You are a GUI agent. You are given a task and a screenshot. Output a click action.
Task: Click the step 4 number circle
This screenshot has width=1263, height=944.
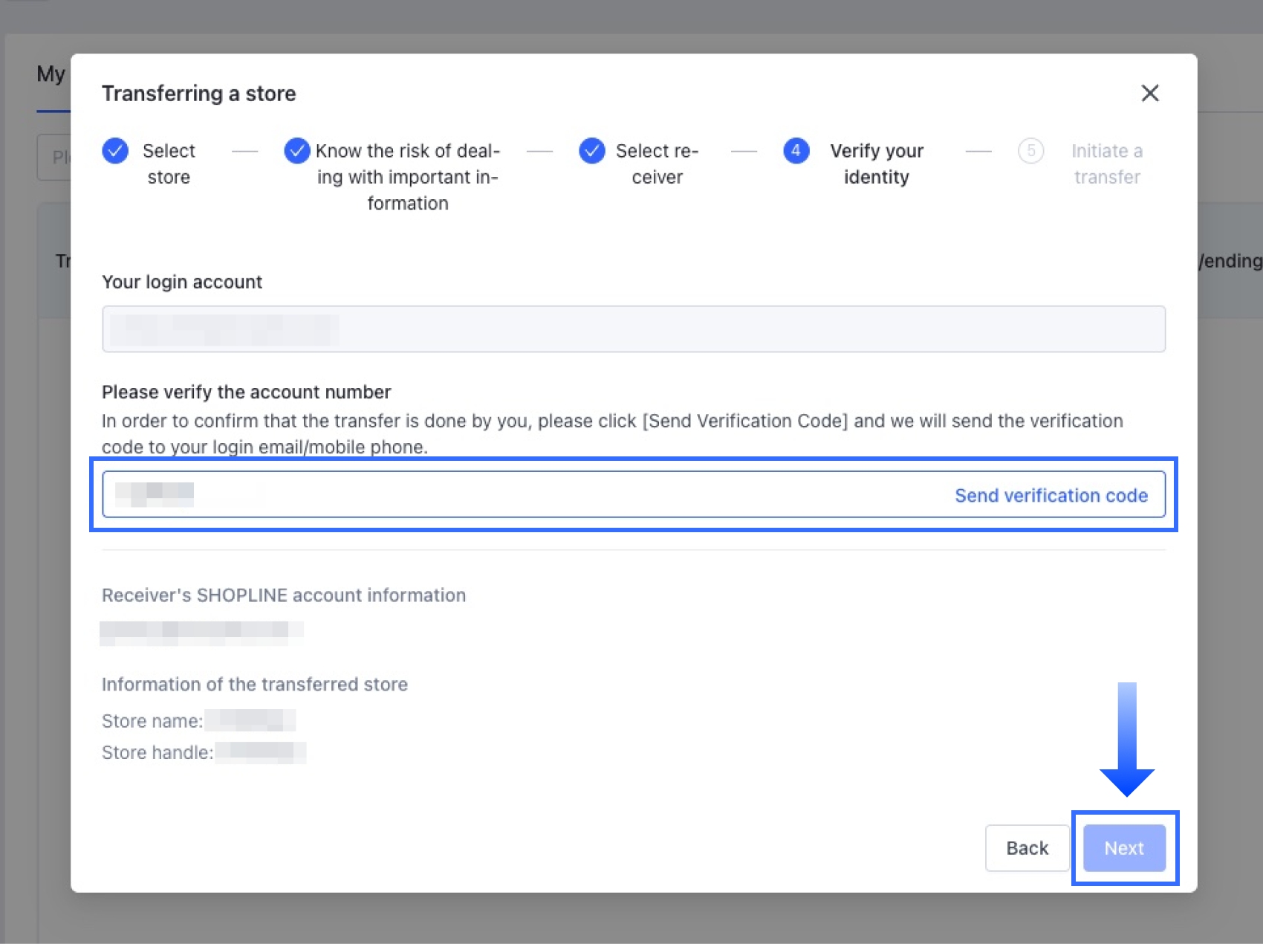[796, 151]
